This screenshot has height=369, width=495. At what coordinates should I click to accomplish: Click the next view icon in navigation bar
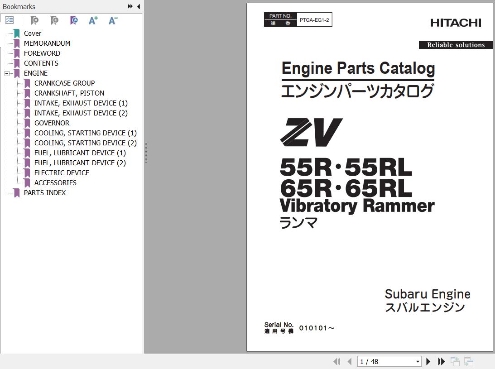pos(469,361)
